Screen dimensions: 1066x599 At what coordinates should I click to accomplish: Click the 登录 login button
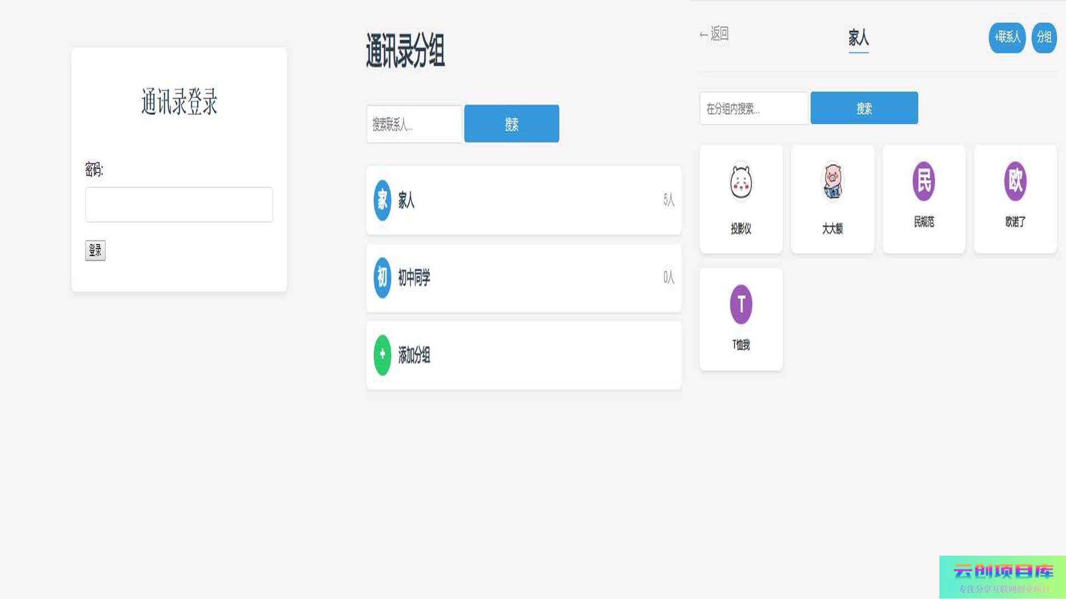(95, 250)
